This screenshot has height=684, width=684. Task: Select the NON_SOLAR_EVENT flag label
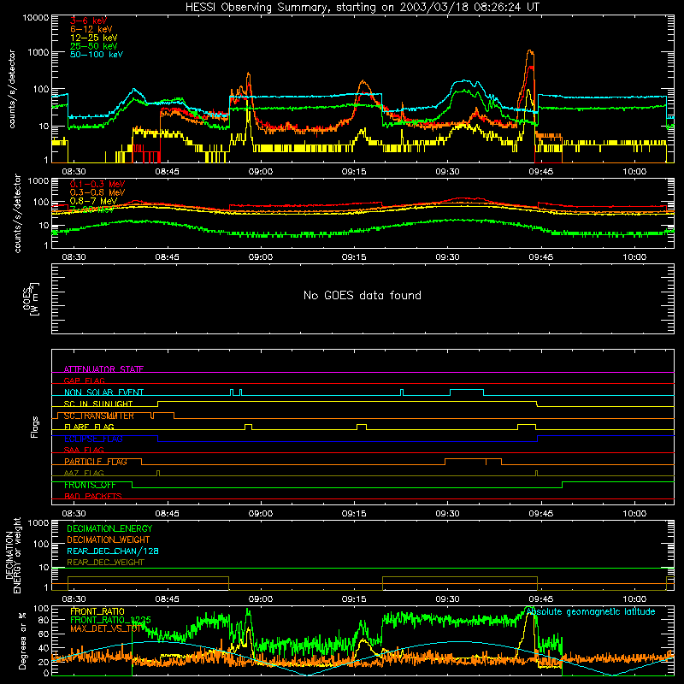[x=103, y=392]
